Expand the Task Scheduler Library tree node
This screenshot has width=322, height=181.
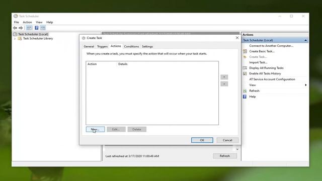pyautogui.click(x=15, y=39)
